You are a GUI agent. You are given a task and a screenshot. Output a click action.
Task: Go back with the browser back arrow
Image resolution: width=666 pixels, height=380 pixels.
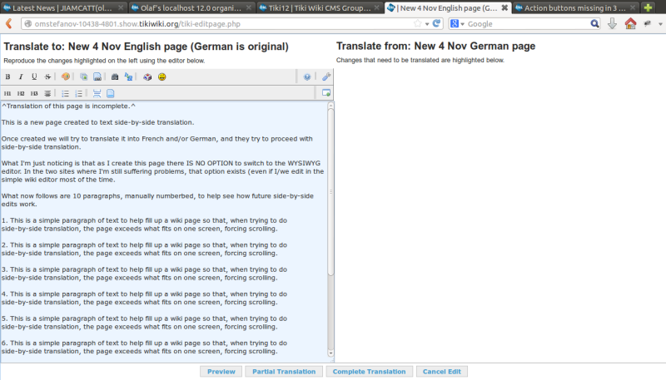(x=8, y=24)
